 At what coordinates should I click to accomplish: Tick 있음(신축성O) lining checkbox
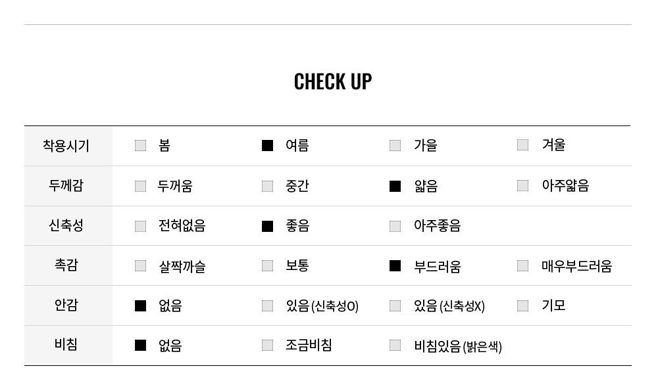point(267,306)
